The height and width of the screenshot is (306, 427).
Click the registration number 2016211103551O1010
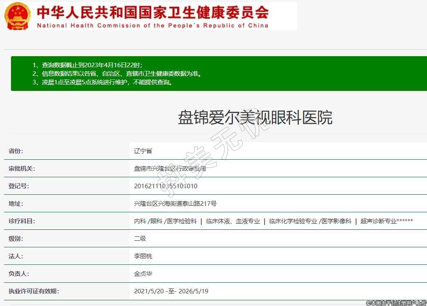pos(165,186)
